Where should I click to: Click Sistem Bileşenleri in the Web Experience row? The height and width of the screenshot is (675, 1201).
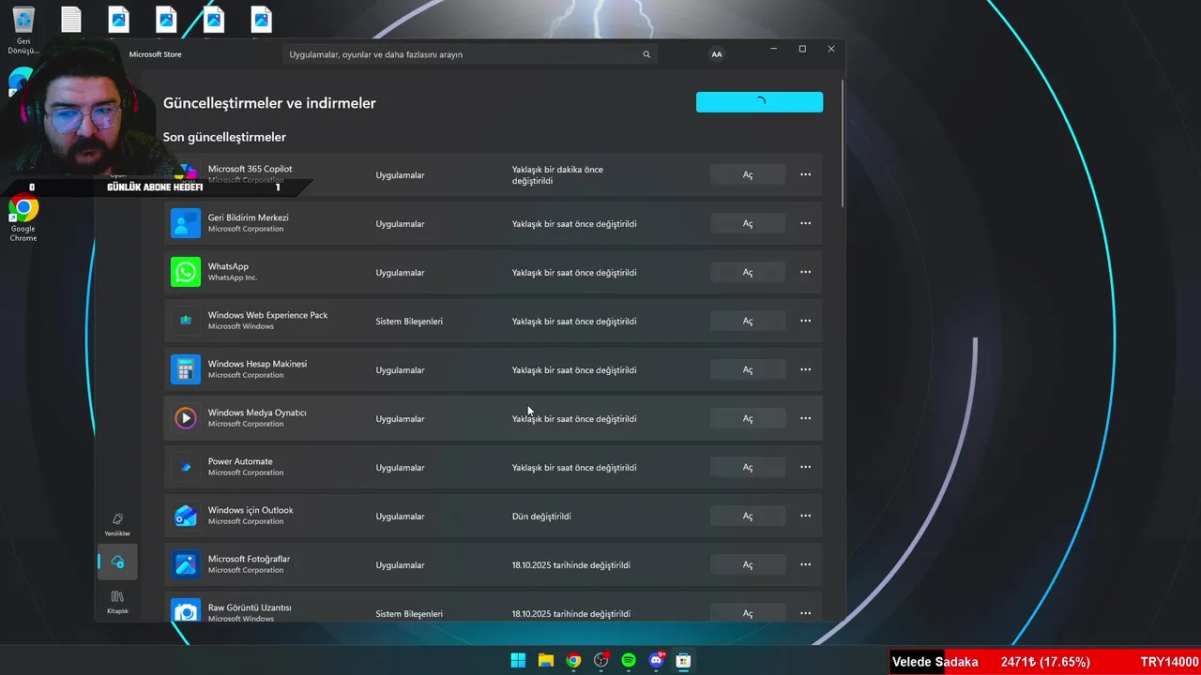(409, 322)
